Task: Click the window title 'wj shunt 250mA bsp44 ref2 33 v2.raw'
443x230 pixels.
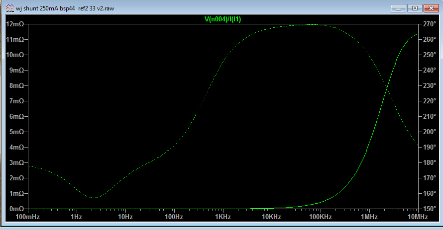Action: (x=65, y=8)
